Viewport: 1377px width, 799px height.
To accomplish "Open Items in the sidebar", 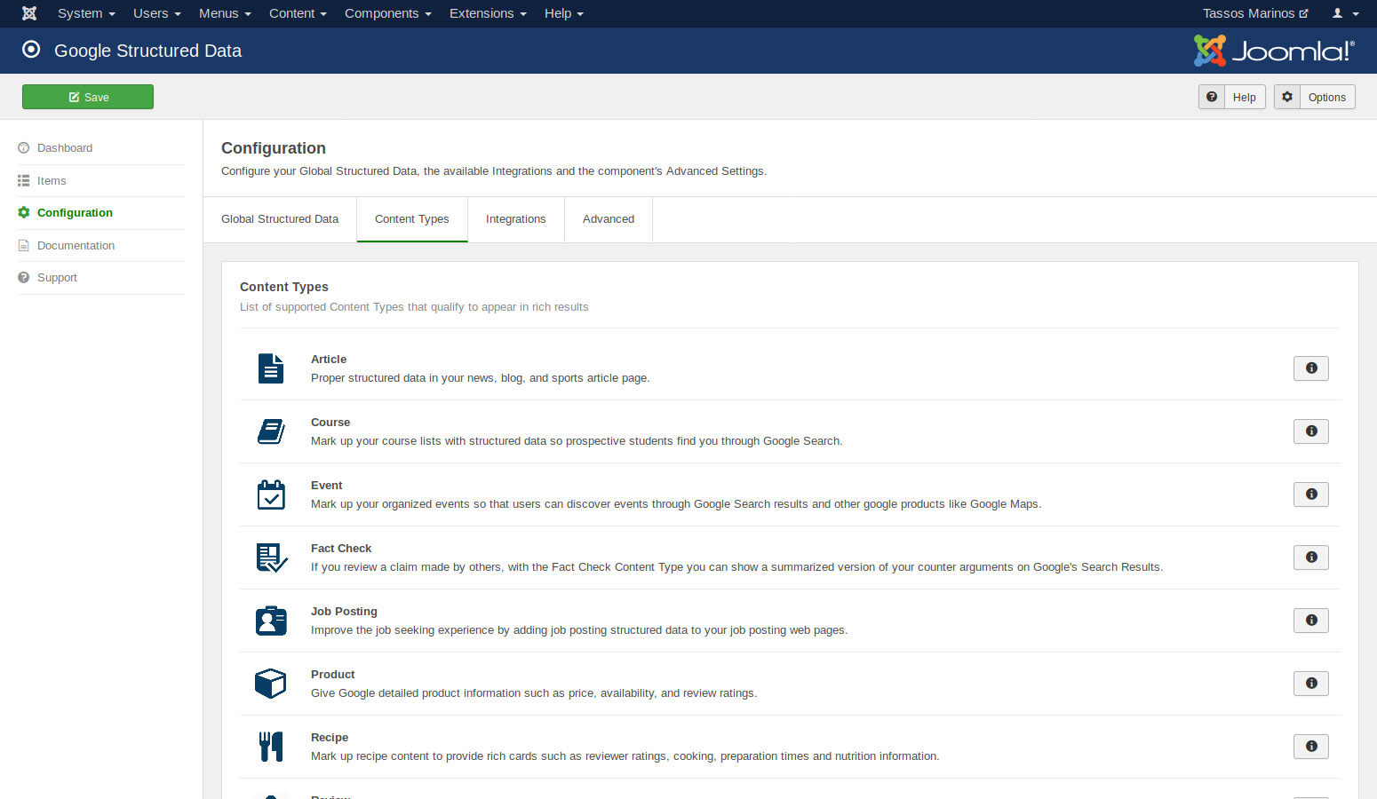I will [52, 180].
